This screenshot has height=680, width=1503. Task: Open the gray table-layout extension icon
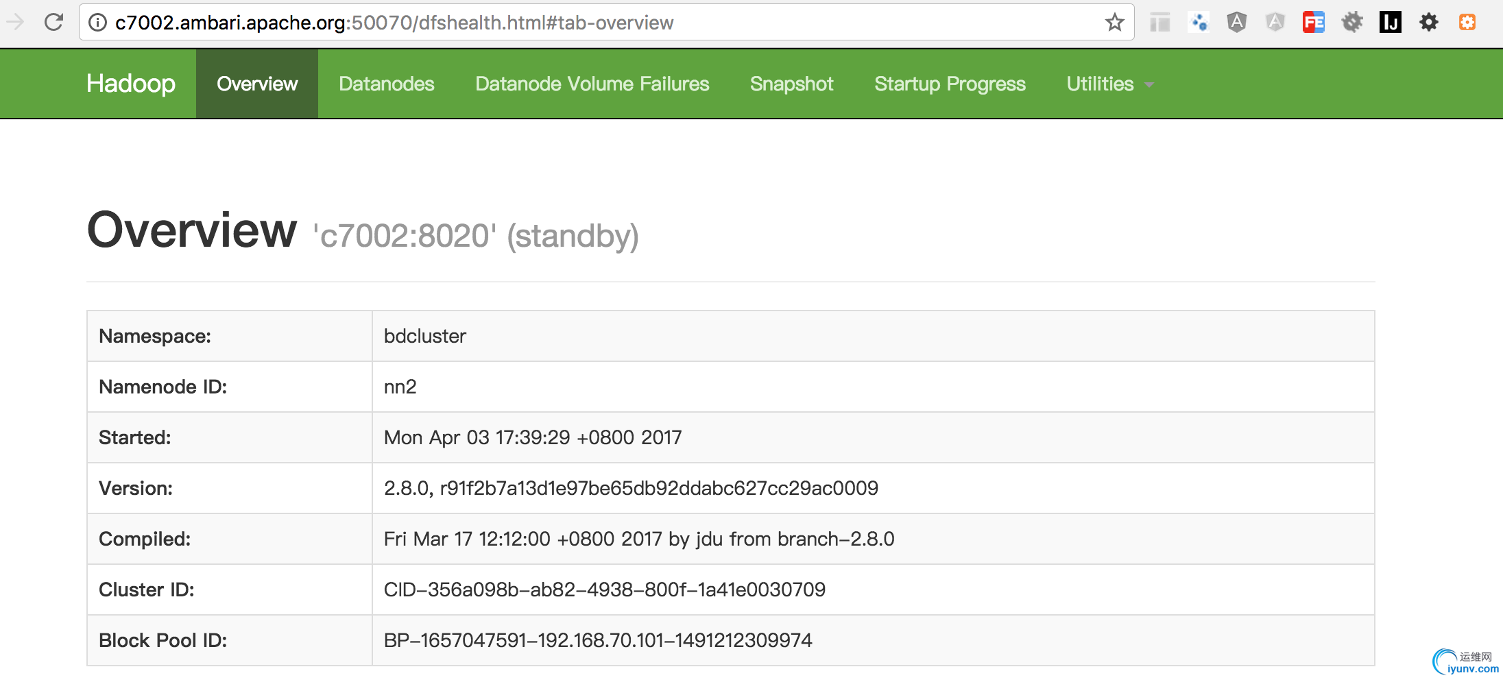coord(1160,23)
